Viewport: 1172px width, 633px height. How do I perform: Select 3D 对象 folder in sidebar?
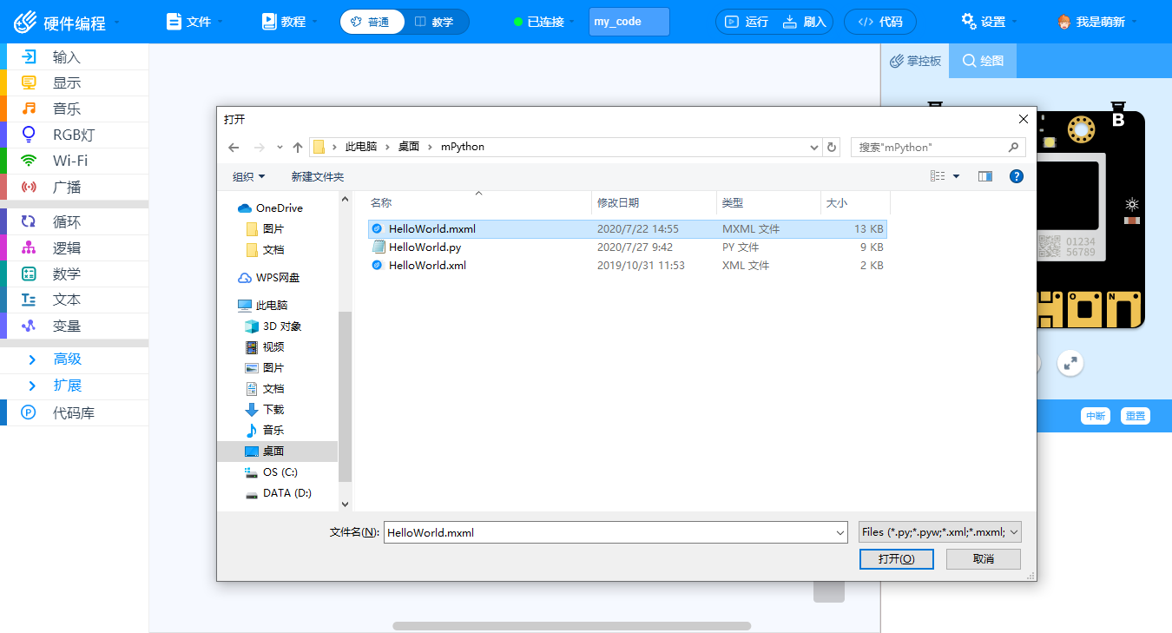pos(273,326)
